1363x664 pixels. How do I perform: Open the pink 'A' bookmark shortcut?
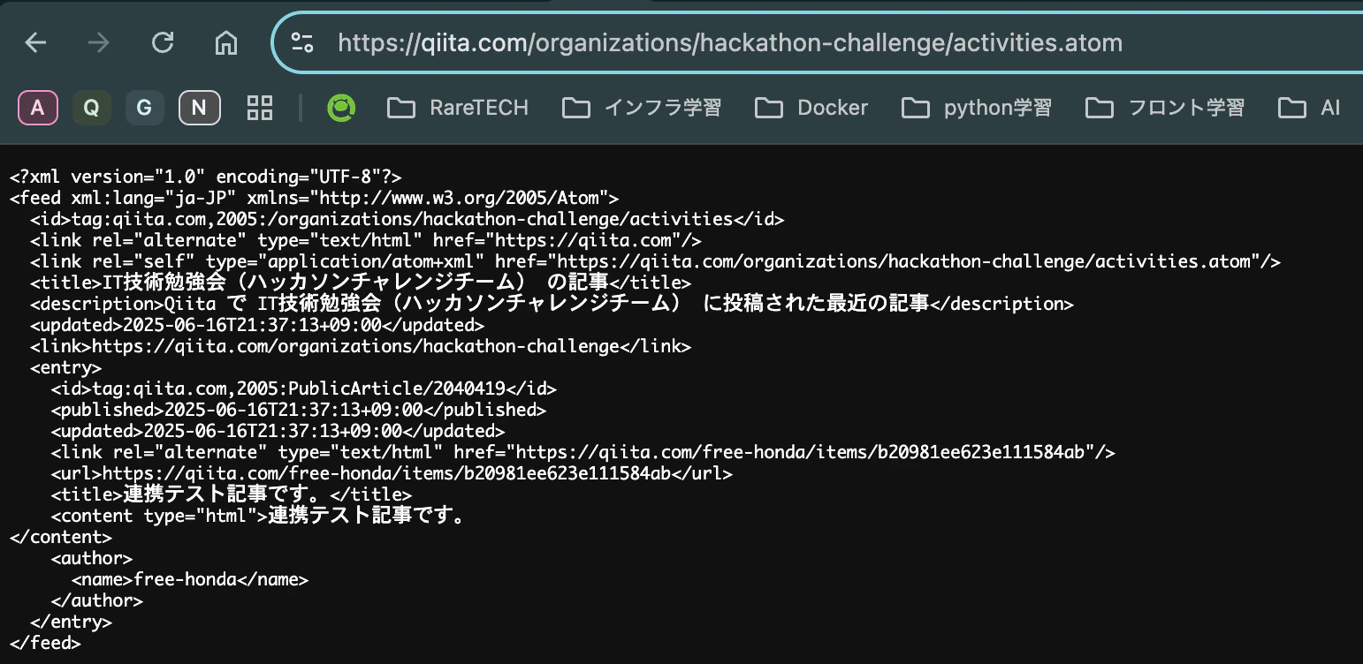[x=37, y=107]
